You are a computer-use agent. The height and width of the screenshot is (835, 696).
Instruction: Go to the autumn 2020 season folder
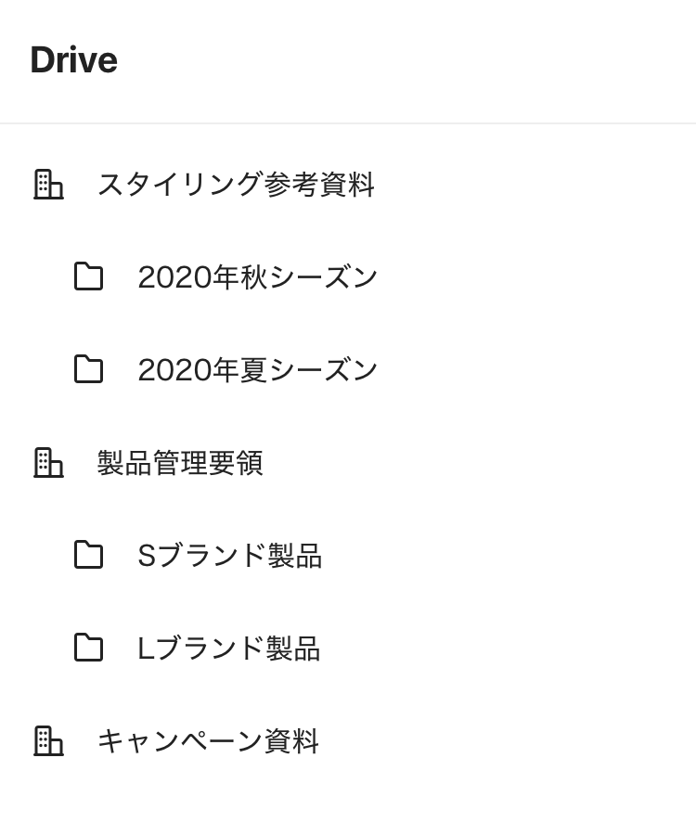coord(258,276)
